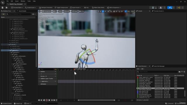Toggle rotation angle snapping in viewport
Screen dimensions: 187x105
click(x=120, y=11)
